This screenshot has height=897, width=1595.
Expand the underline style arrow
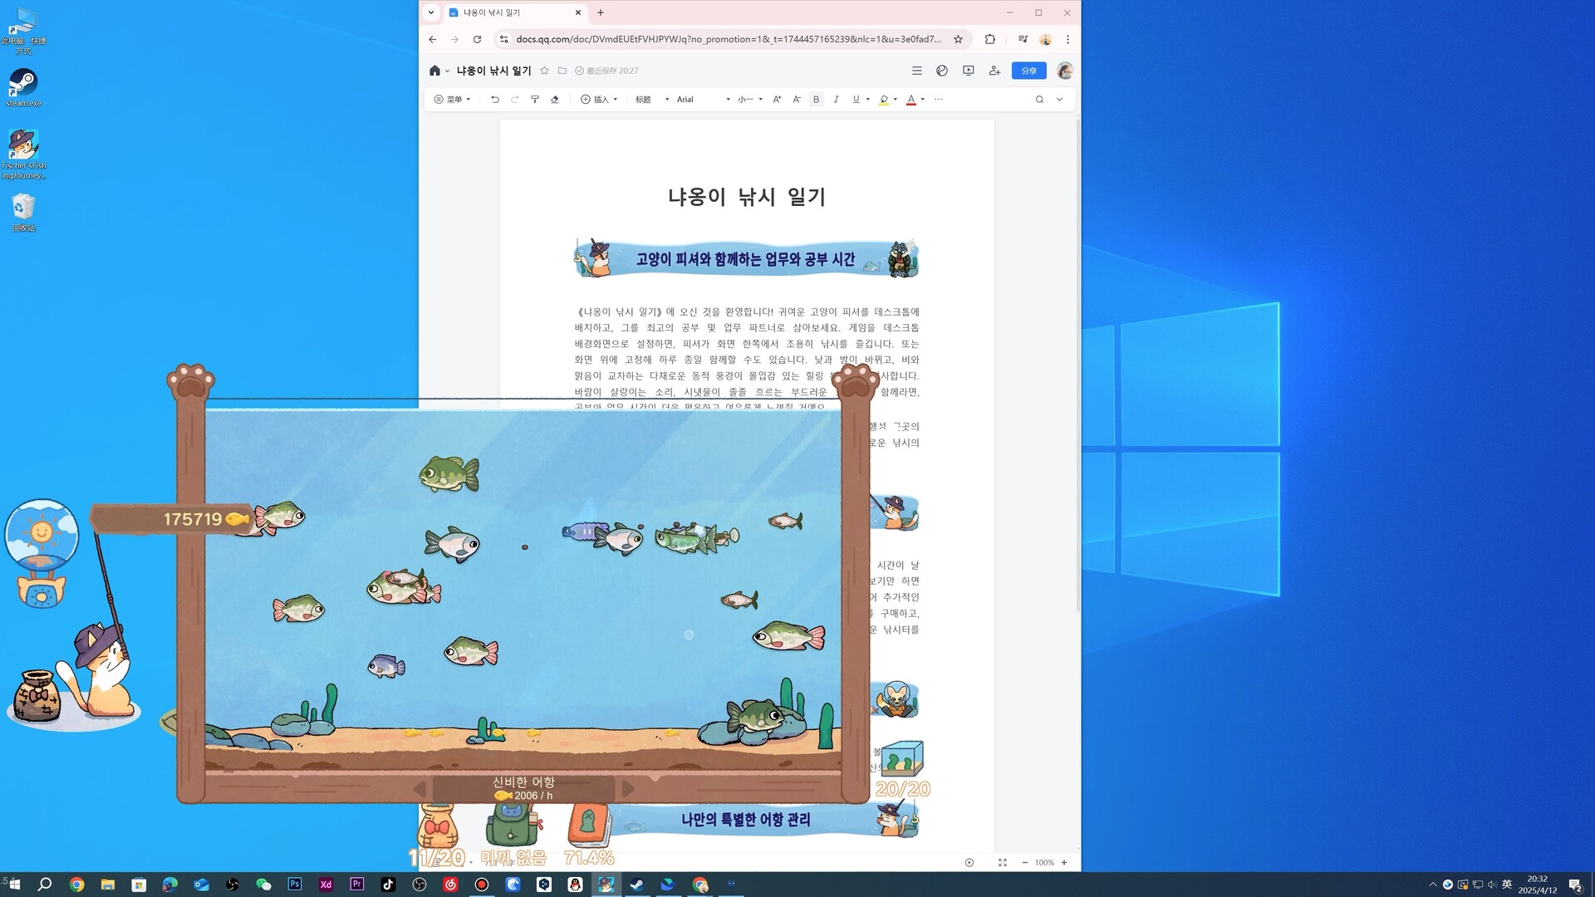point(868,99)
